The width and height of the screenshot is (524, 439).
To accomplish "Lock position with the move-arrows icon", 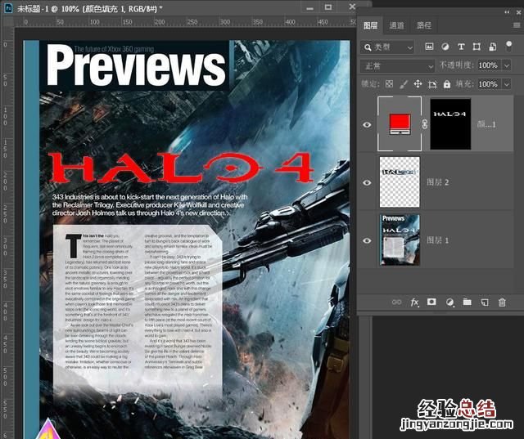I will (418, 84).
